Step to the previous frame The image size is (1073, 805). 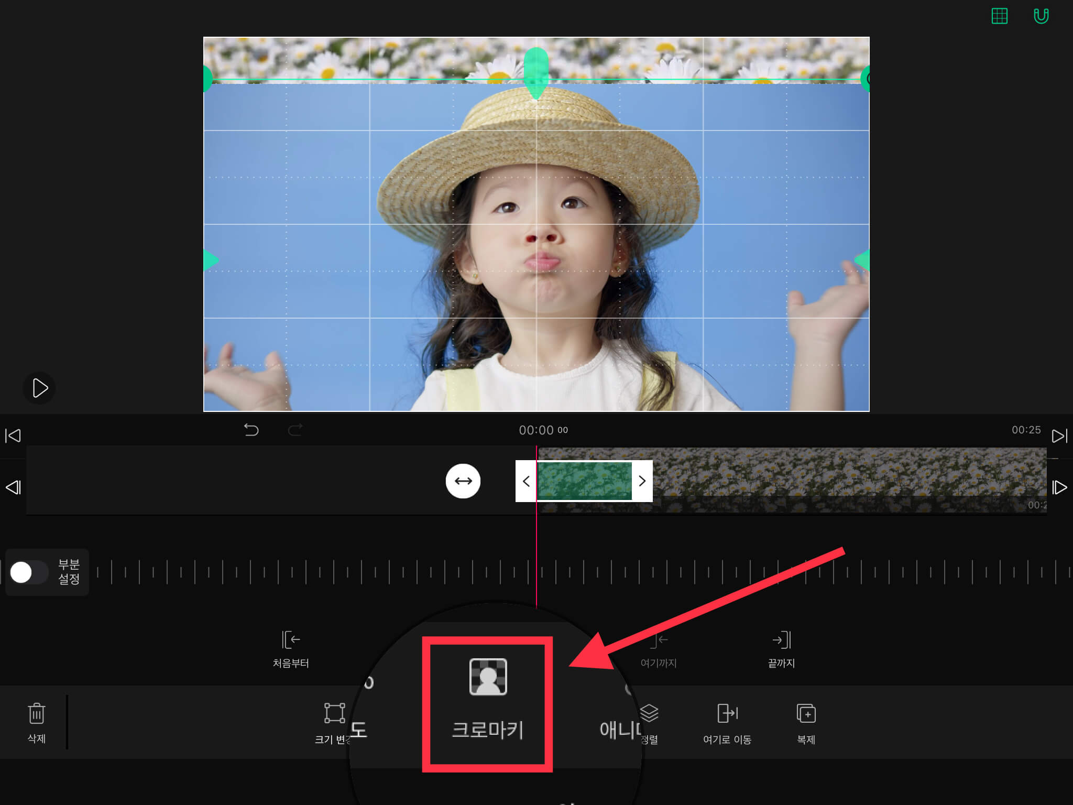(x=13, y=487)
